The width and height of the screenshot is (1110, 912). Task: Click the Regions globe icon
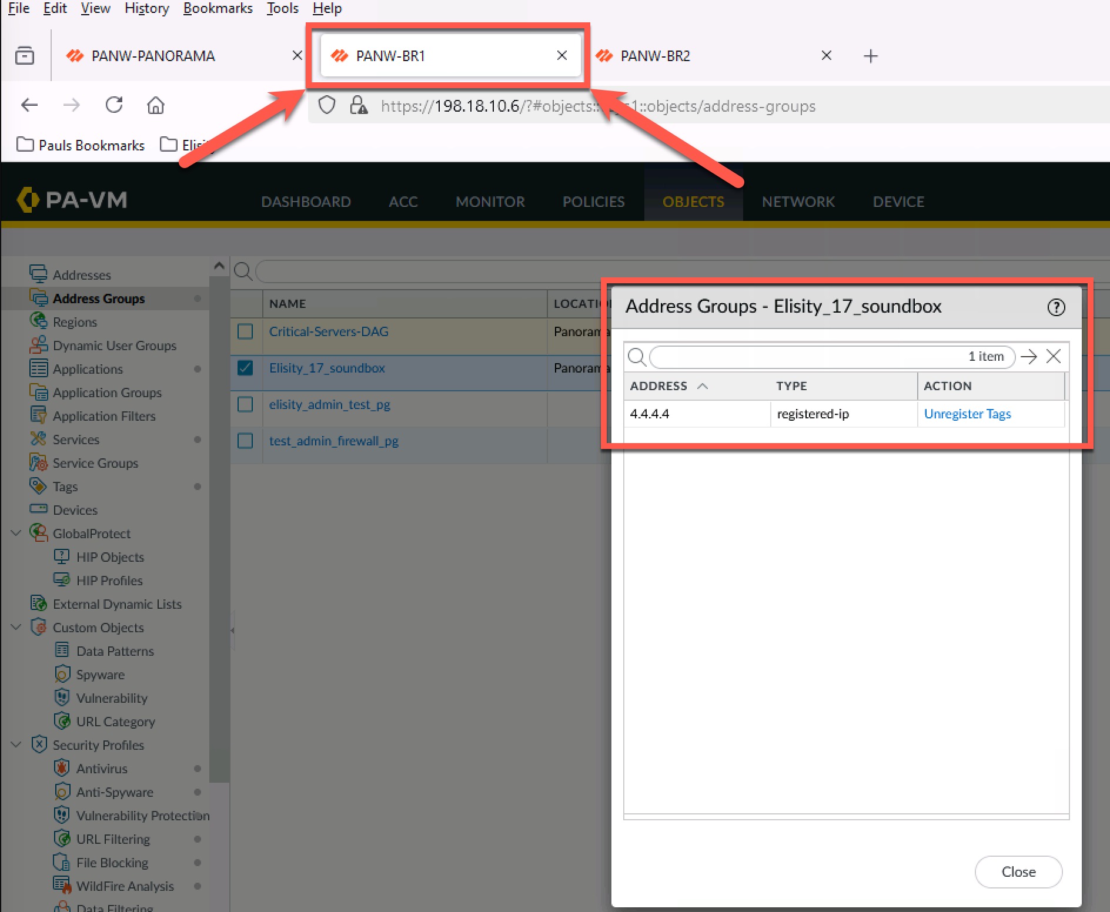38,321
